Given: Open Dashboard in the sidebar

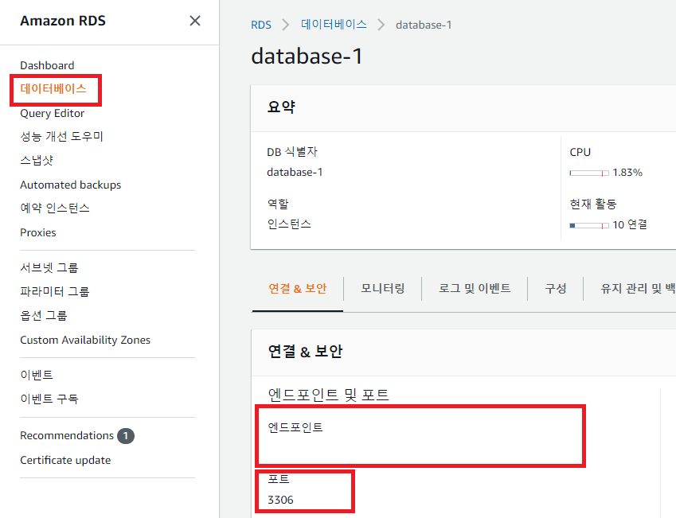Looking at the screenshot, I should coord(47,65).
